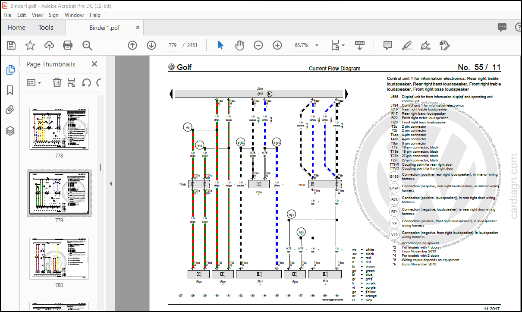Open the Bookmarks sidebar panel
This screenshot has height=312, width=522.
coord(10,90)
